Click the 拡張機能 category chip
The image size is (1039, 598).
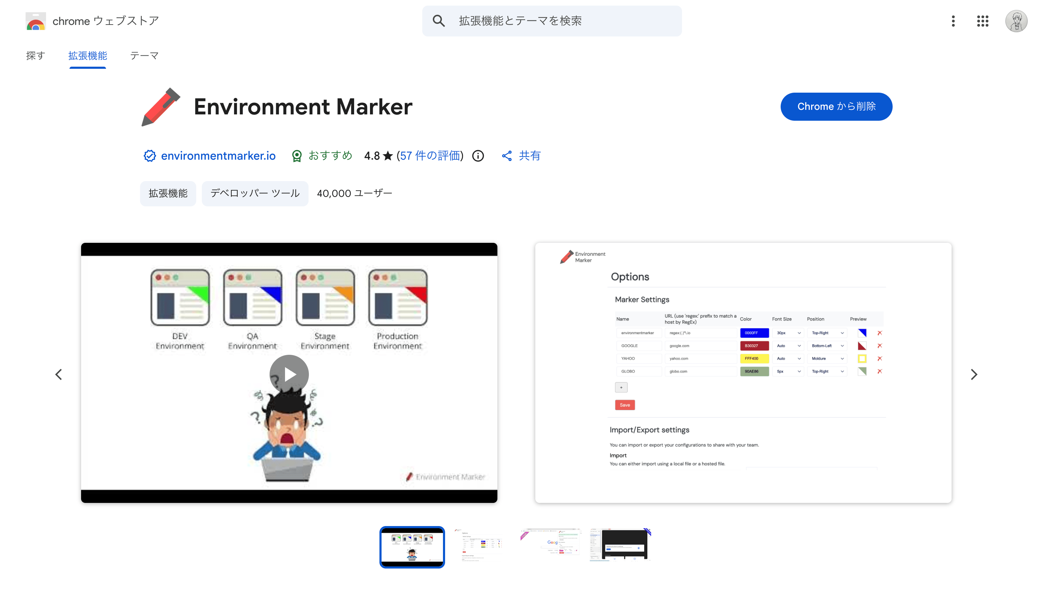pyautogui.click(x=168, y=193)
